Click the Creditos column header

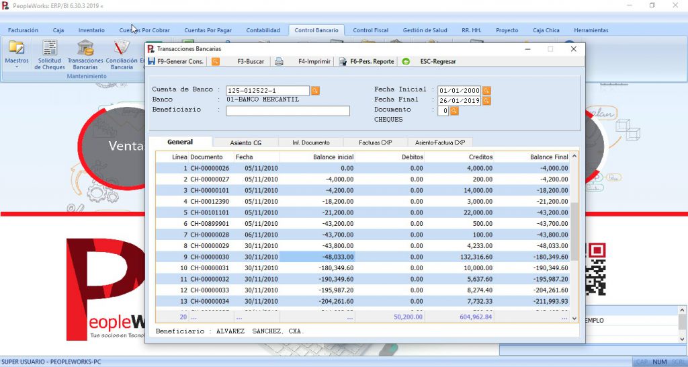pos(459,157)
